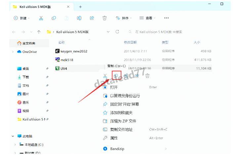Click the Copy icon in top toolbar
This screenshot has height=155, width=240.
54,18
